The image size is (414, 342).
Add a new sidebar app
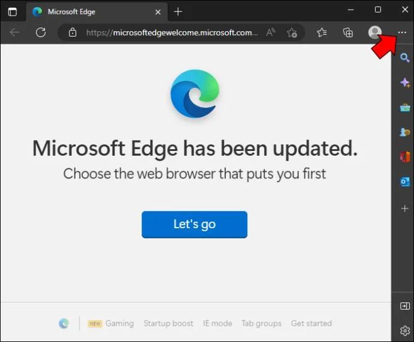tap(404, 208)
